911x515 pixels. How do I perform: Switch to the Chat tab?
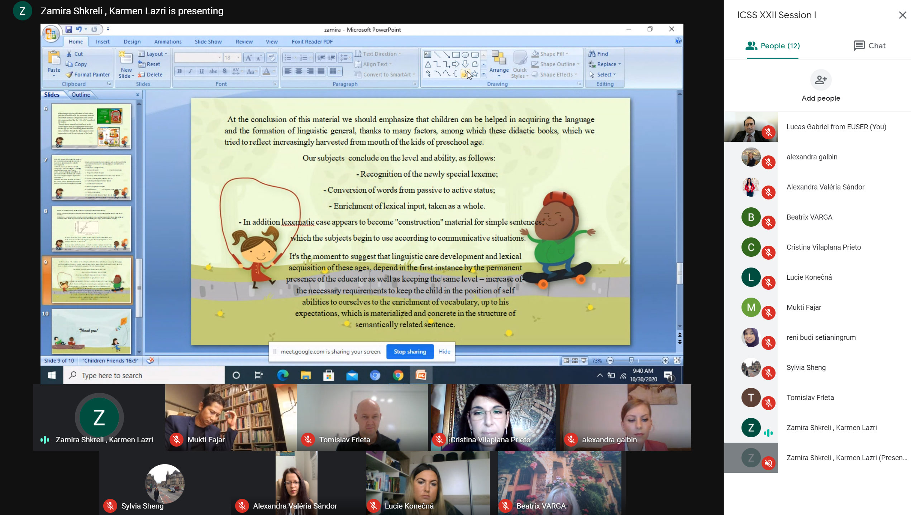point(869,46)
